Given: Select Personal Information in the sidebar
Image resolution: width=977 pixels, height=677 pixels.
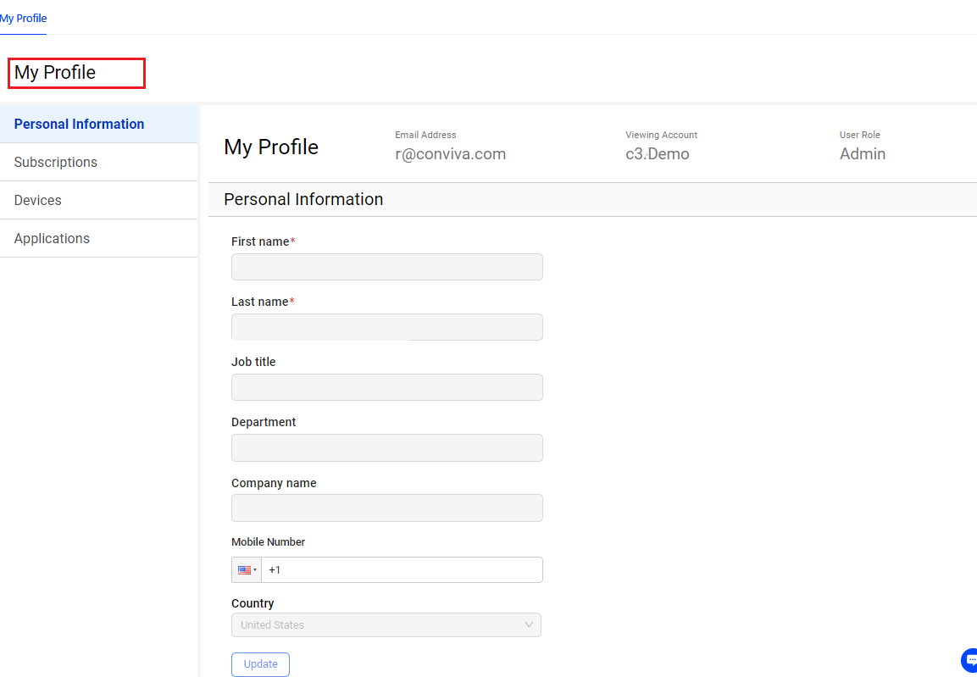Looking at the screenshot, I should (x=80, y=124).
